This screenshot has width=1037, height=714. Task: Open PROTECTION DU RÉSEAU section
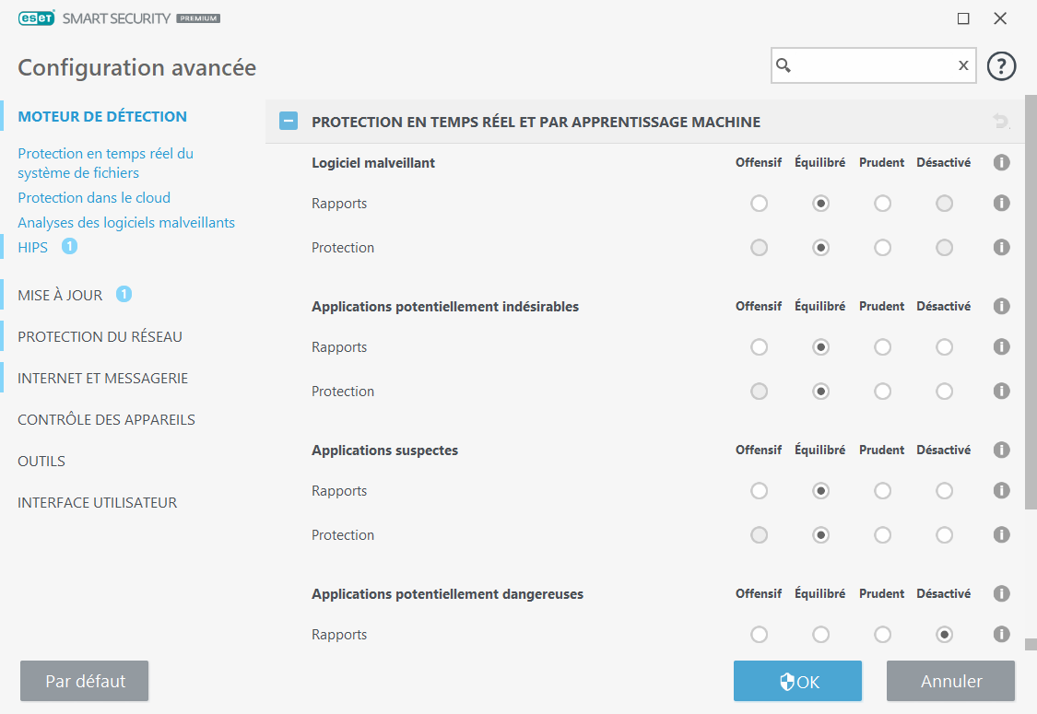coord(100,336)
